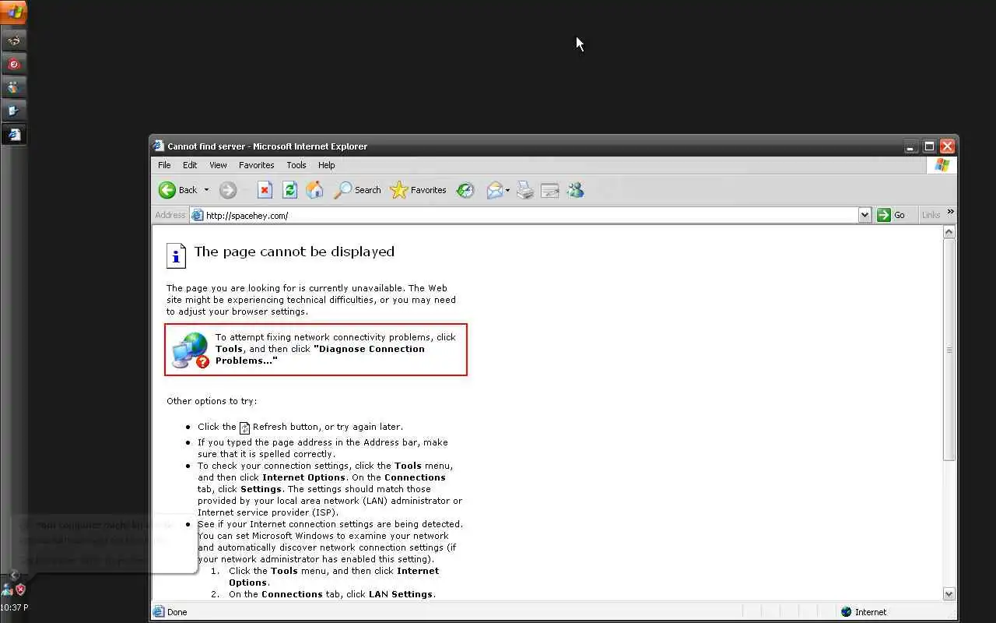Expand the Mail dropdown arrow
The height and width of the screenshot is (623, 996).
coord(507,190)
